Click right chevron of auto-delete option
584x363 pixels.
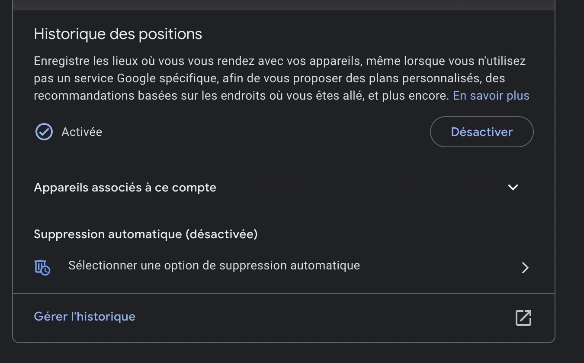point(525,268)
